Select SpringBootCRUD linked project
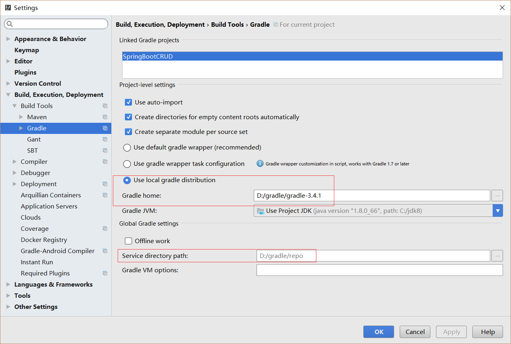 click(x=312, y=57)
